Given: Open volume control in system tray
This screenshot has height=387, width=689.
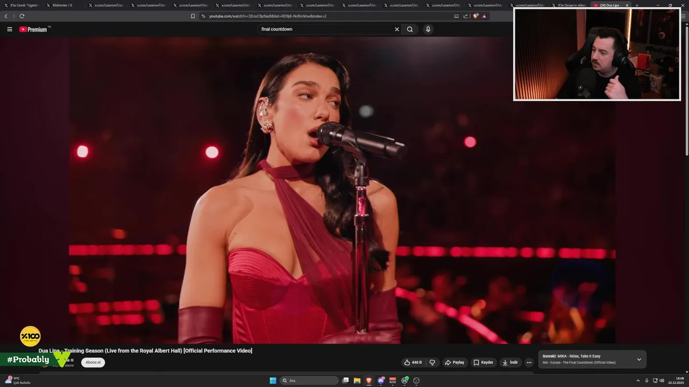Looking at the screenshot, I should click(662, 381).
